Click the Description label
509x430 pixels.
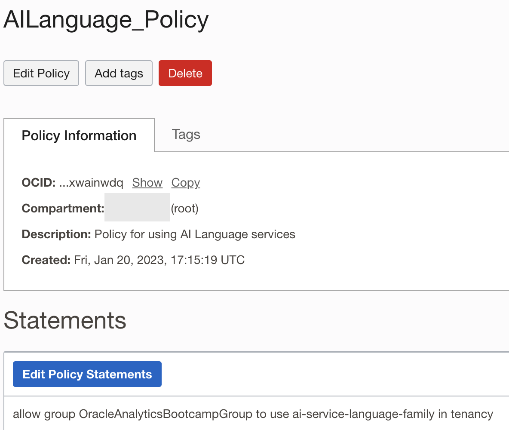pyautogui.click(x=56, y=234)
